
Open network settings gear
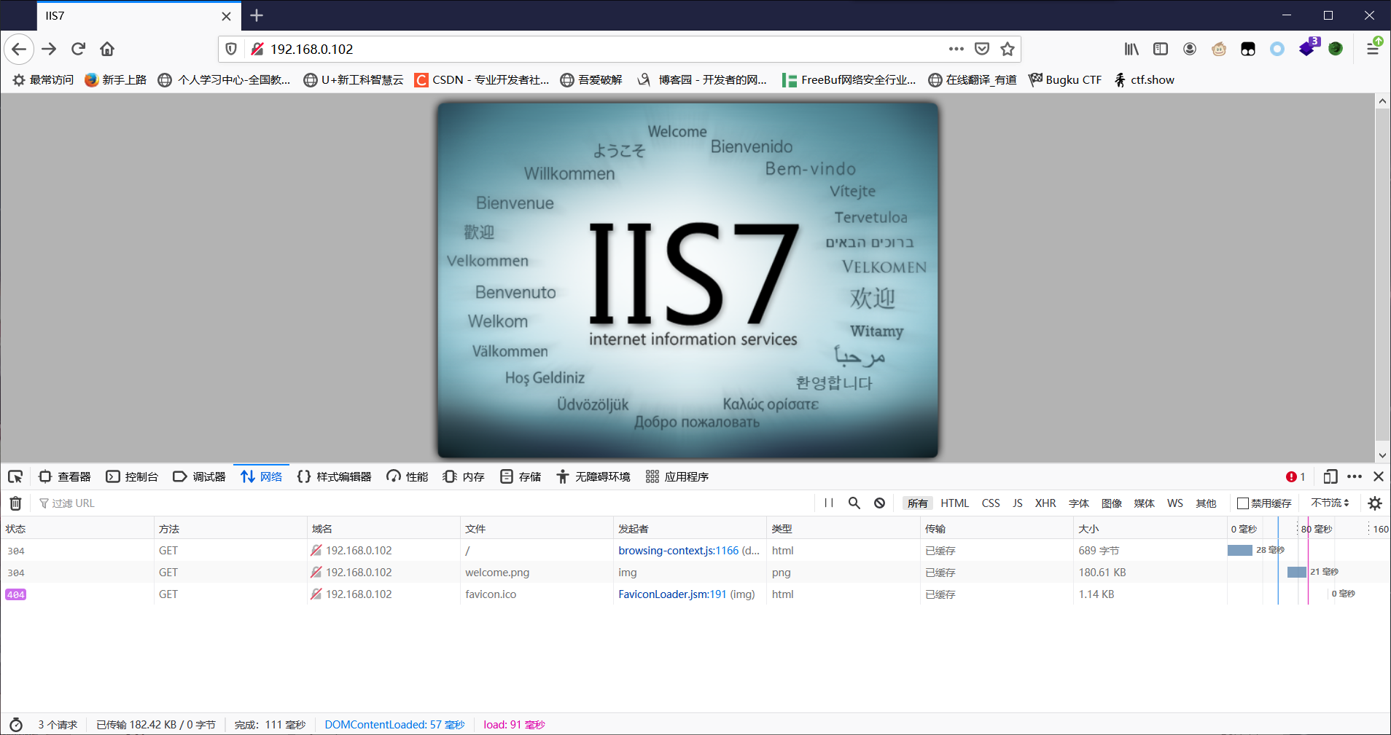[1375, 503]
